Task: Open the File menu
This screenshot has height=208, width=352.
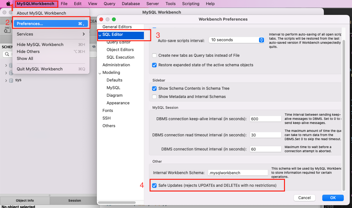Action: pos(64,3)
